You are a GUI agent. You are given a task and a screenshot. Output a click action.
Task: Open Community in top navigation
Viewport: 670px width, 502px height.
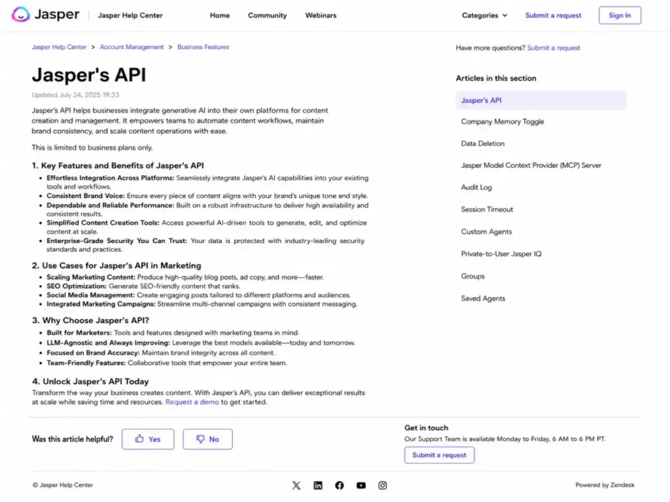click(267, 16)
